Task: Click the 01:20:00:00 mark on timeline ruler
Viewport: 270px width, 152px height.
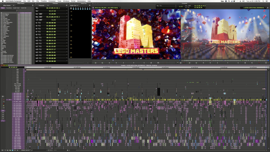Action: pyautogui.click(x=136, y=68)
